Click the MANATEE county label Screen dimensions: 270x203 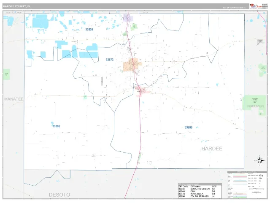point(14,99)
